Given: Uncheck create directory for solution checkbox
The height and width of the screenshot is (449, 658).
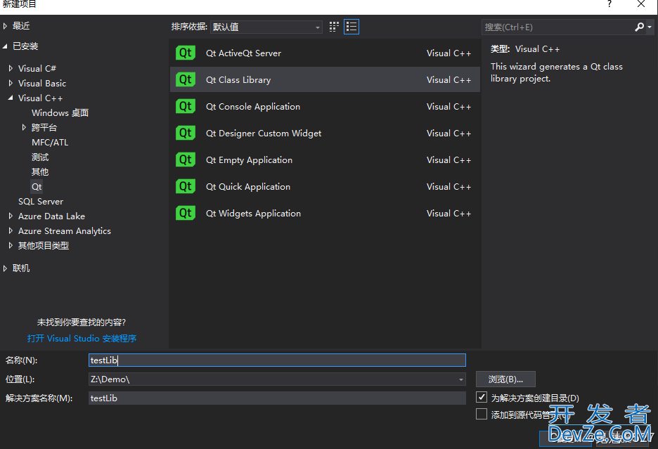Looking at the screenshot, I should [482, 397].
